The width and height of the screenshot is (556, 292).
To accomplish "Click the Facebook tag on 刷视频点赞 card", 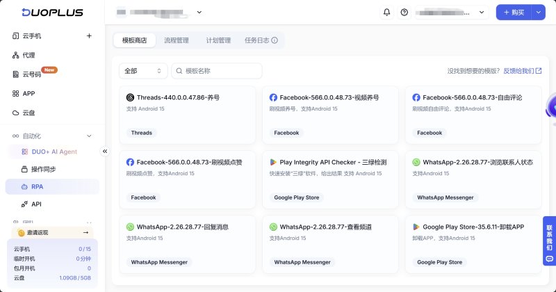I will coord(143,197).
